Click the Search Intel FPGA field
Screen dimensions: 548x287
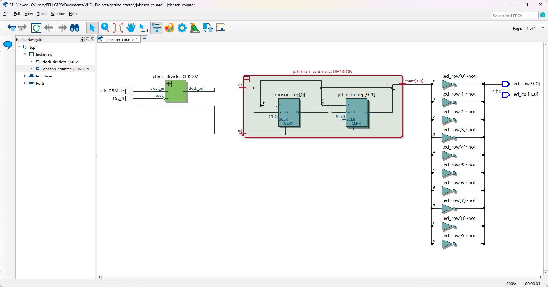(x=515, y=15)
